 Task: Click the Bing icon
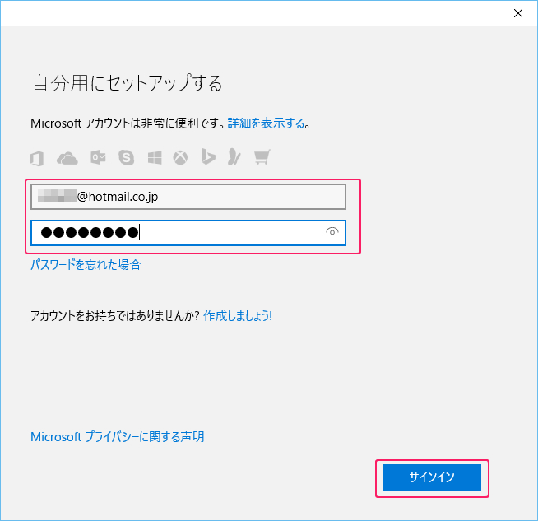[x=208, y=157]
